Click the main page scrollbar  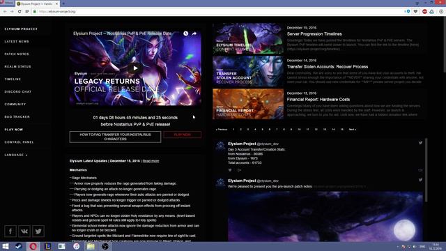pos(445,44)
